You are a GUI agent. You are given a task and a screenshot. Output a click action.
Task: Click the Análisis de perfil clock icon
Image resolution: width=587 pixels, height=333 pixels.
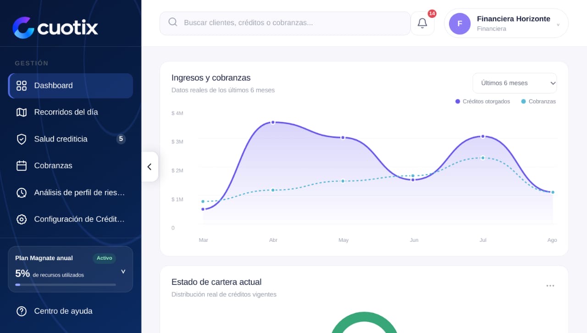pos(22,193)
